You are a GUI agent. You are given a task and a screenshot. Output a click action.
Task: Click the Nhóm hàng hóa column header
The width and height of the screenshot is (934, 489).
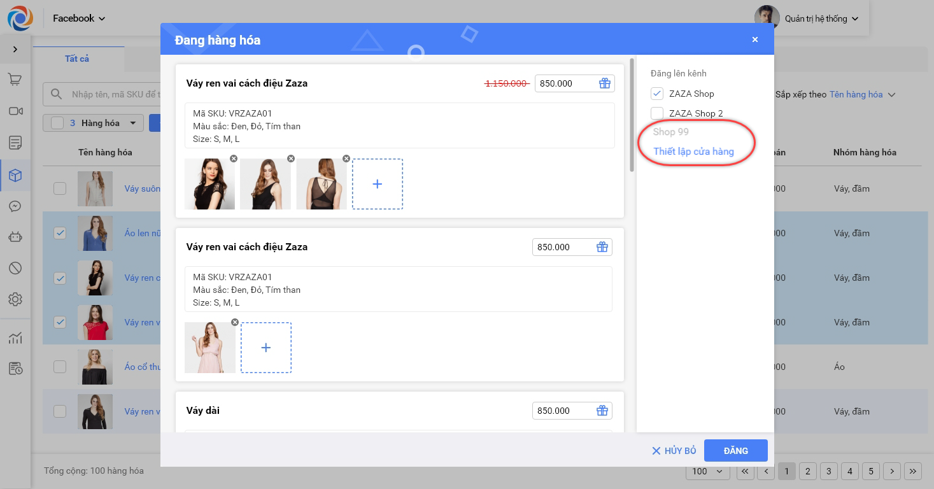(865, 152)
